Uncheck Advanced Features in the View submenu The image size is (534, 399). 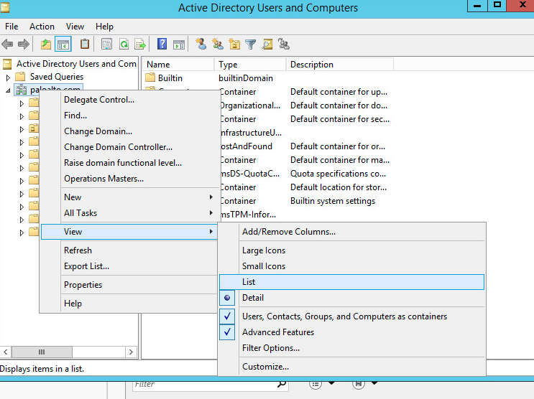(277, 332)
